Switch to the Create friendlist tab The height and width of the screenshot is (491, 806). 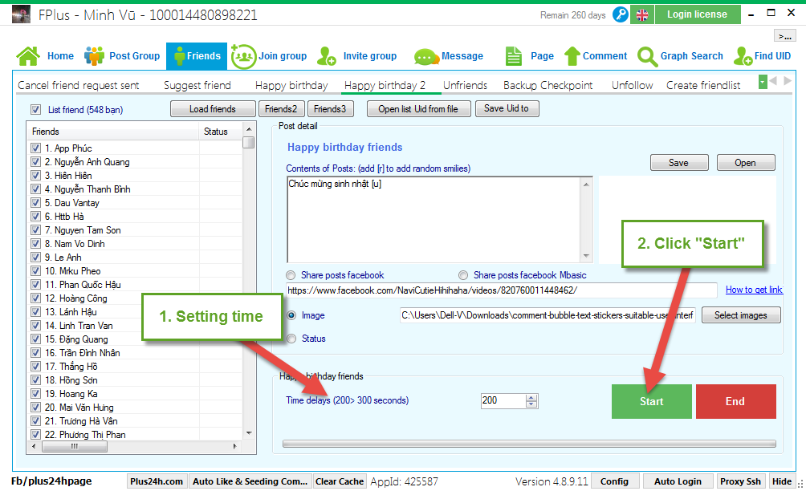point(703,85)
